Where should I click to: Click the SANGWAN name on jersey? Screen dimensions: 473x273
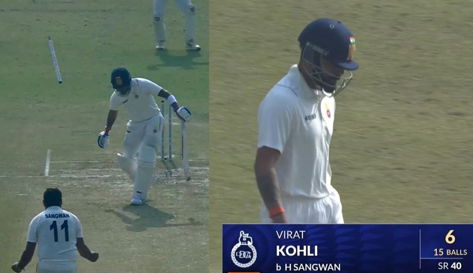57,216
